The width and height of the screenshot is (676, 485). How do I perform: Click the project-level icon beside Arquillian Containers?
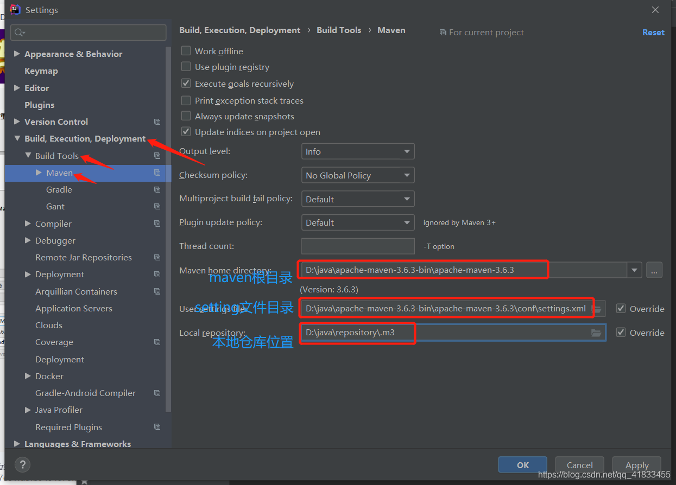[x=157, y=291]
